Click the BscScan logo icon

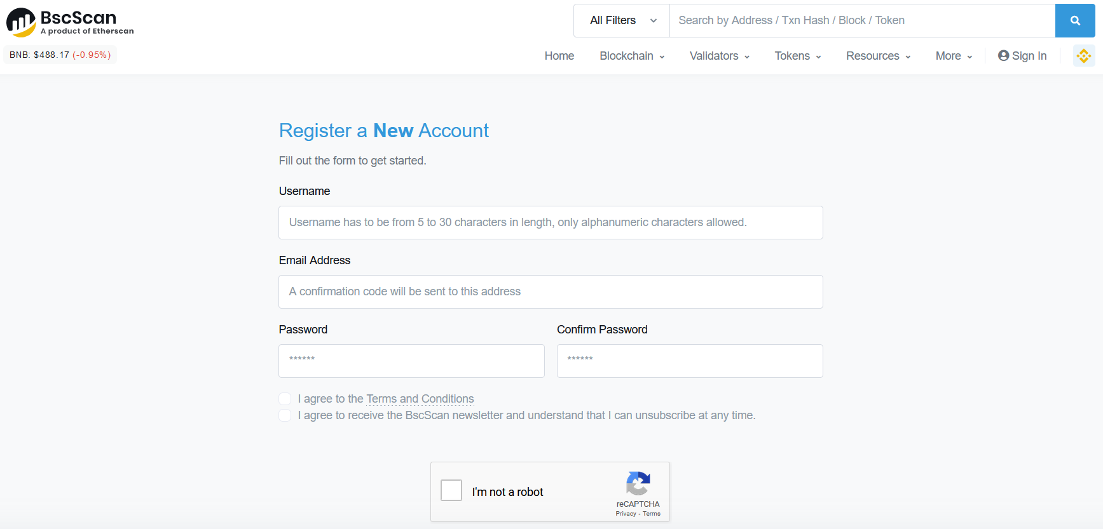pos(21,22)
